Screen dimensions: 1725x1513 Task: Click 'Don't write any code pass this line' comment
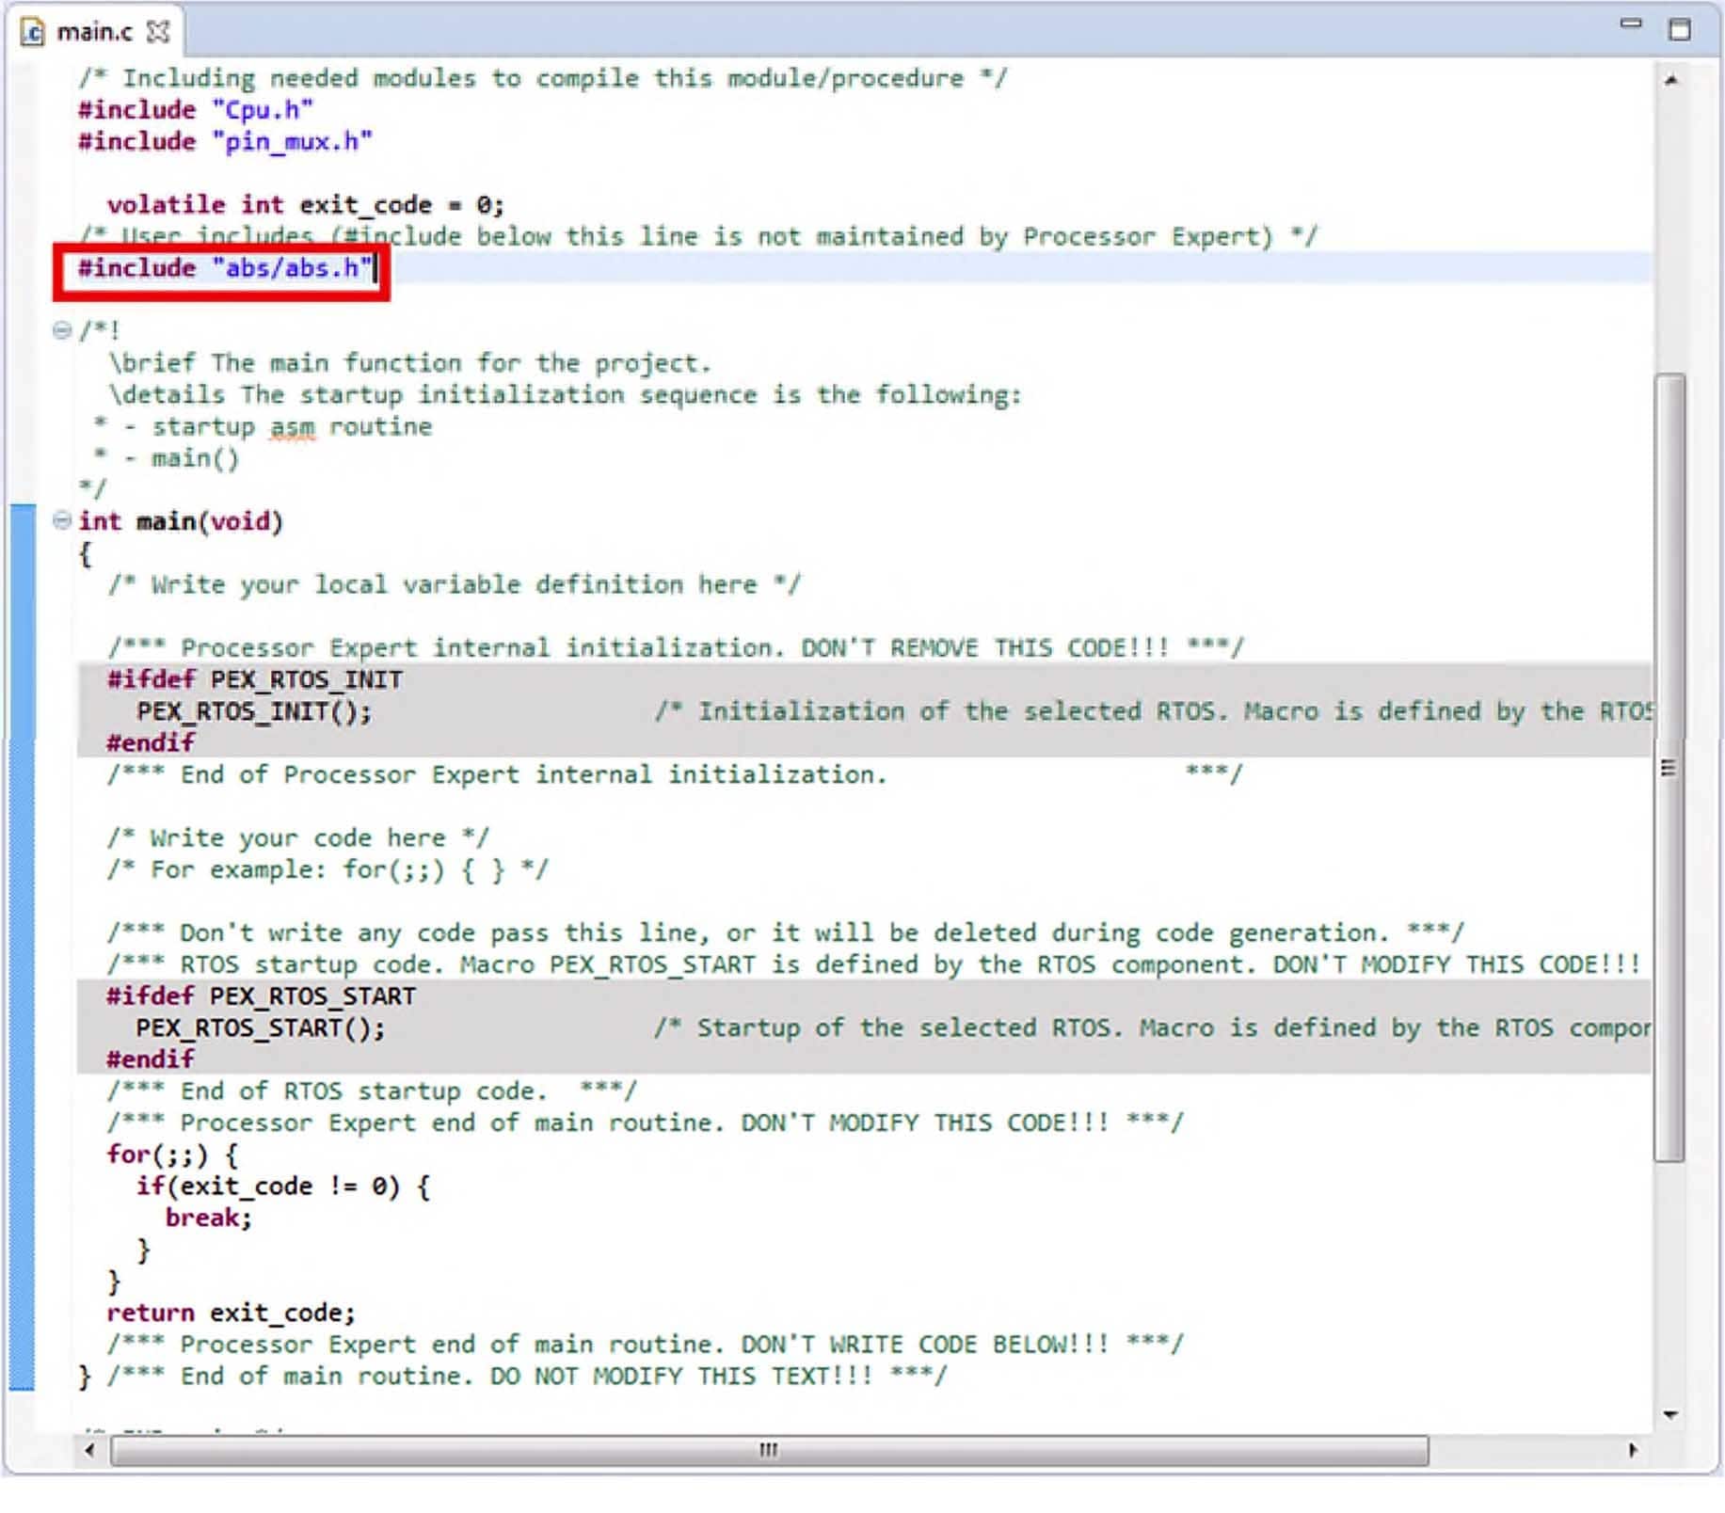[786, 933]
